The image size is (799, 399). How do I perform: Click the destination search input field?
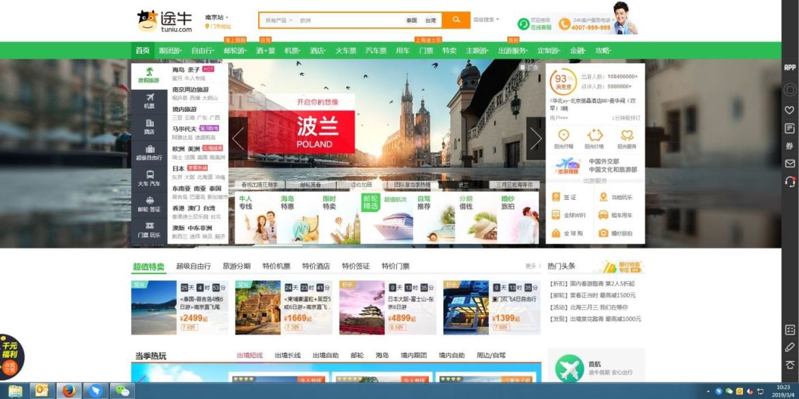click(x=348, y=20)
